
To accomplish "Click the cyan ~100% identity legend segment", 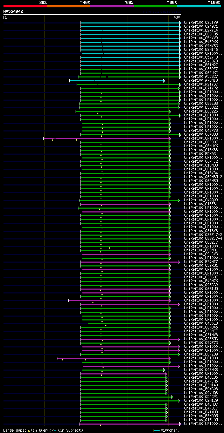I will click(x=199, y=6).
